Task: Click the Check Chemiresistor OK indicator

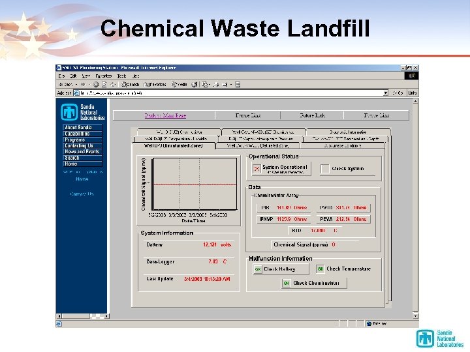Action: click(287, 283)
